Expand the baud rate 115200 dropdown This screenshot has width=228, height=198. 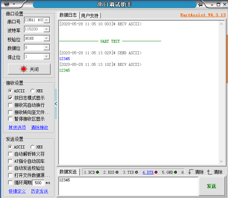(x=47, y=29)
